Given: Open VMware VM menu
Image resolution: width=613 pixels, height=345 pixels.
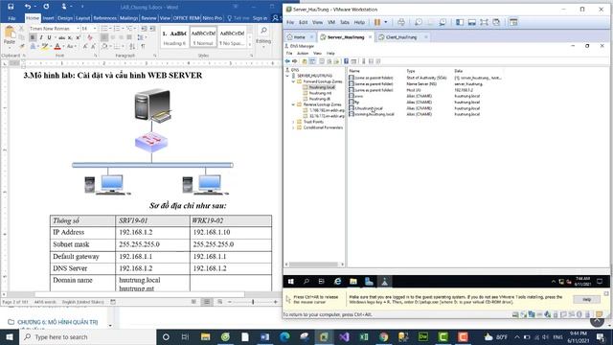Looking at the screenshot, I should click(x=331, y=22).
